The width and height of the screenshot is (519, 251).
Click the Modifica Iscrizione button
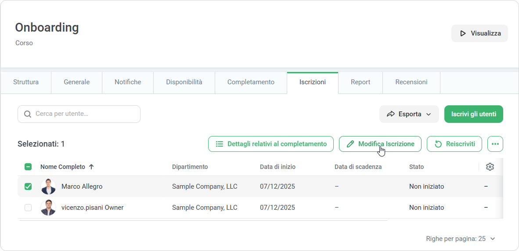pos(380,144)
